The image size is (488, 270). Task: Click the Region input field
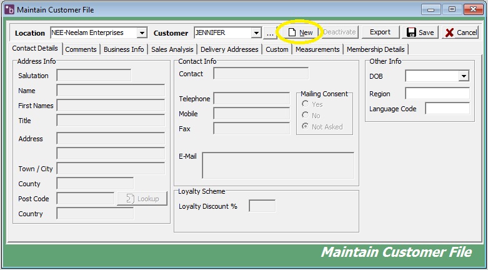(x=437, y=94)
